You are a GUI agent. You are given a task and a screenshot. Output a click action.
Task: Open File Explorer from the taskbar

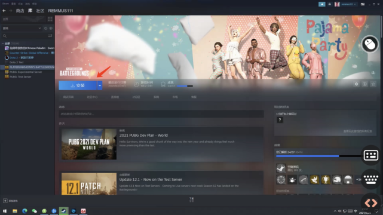(15, 211)
